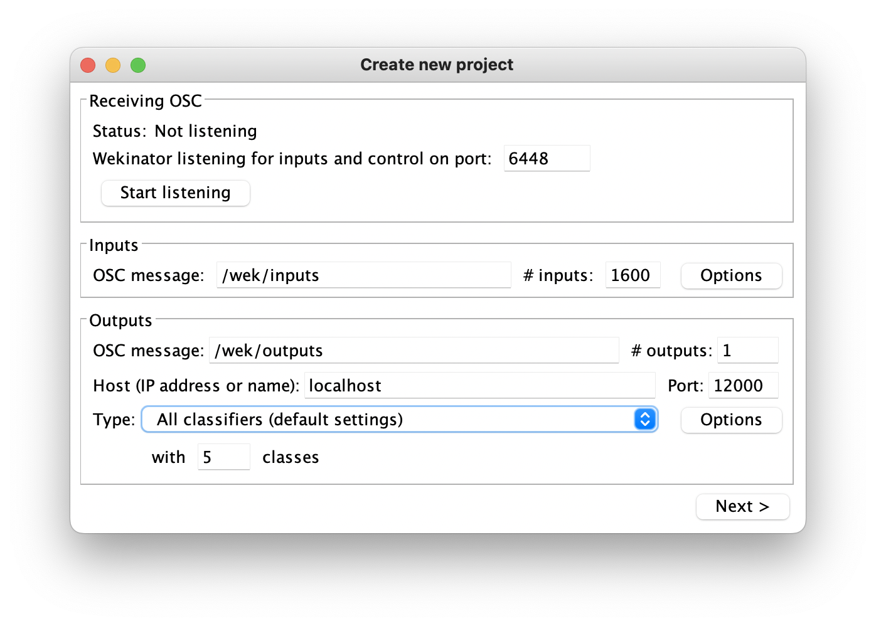Click the red close window button

(x=88, y=65)
